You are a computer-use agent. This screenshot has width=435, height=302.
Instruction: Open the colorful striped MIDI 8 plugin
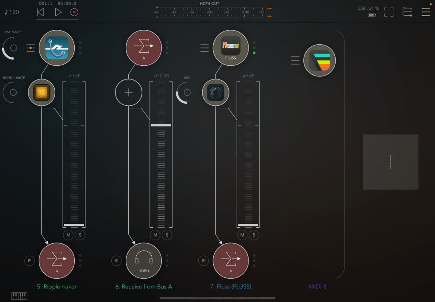click(x=319, y=61)
